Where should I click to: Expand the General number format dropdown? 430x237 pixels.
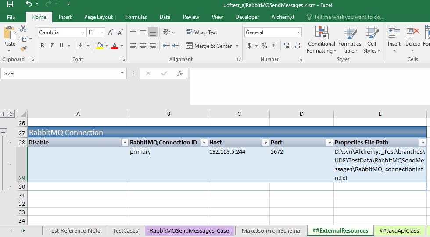(x=299, y=32)
